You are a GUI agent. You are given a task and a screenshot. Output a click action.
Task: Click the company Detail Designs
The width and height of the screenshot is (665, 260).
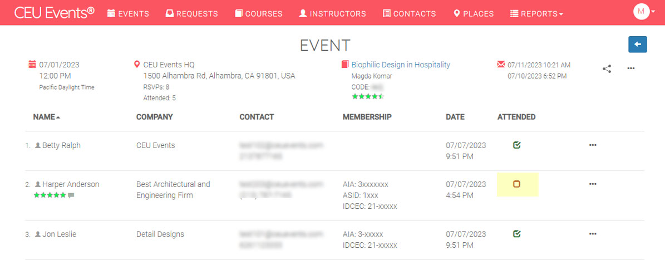pyautogui.click(x=160, y=234)
